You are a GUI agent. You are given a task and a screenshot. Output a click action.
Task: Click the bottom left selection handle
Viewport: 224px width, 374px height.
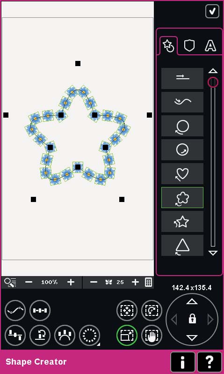pyautogui.click(x=33, y=199)
